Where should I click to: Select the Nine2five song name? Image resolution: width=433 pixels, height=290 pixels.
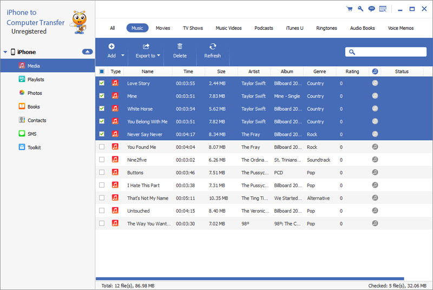(x=137, y=160)
